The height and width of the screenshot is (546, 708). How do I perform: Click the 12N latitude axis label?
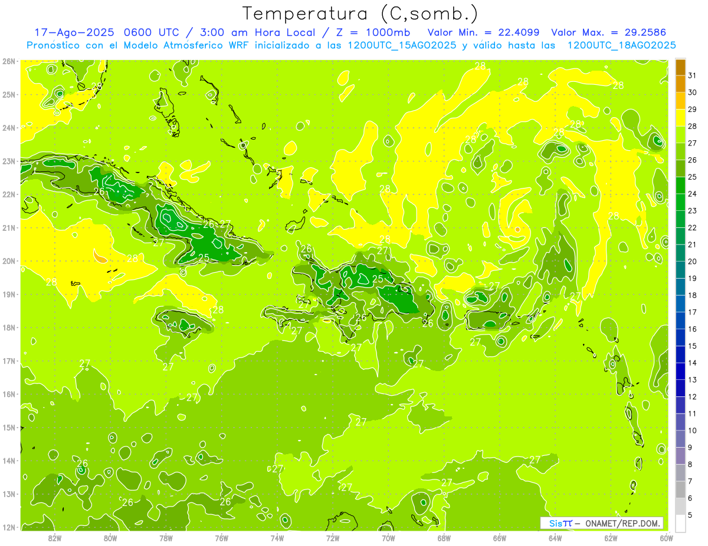(9, 527)
